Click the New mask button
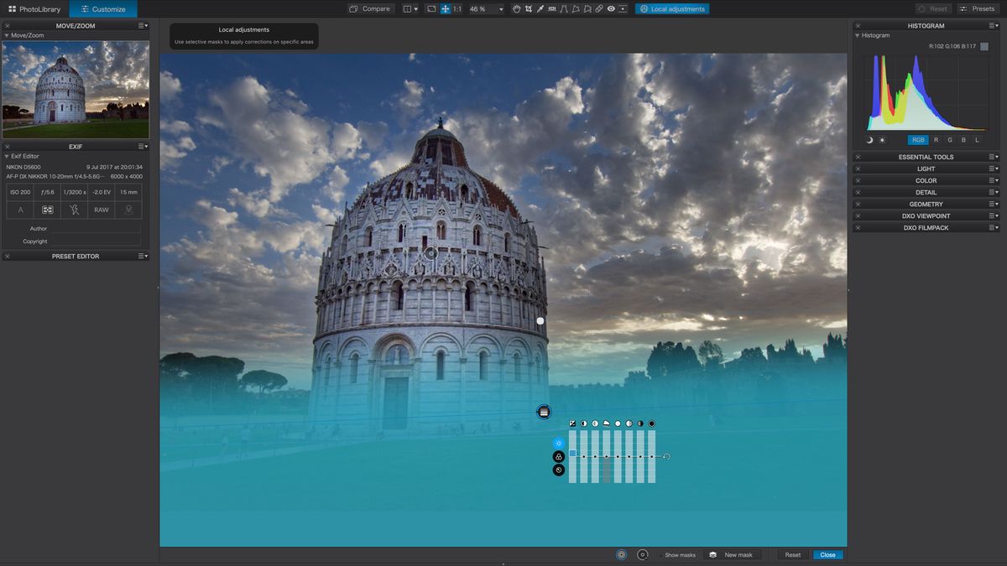Viewport: 1007px width, 566px height. [733, 555]
